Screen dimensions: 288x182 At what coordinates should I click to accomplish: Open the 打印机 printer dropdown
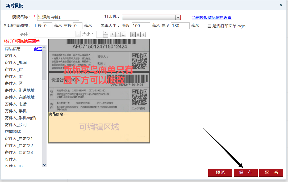click(x=178, y=18)
